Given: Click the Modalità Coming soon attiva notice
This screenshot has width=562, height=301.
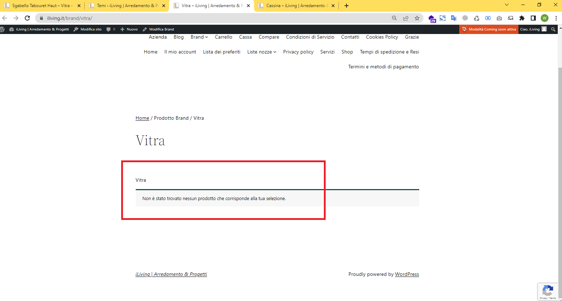Looking at the screenshot, I should click(489, 29).
